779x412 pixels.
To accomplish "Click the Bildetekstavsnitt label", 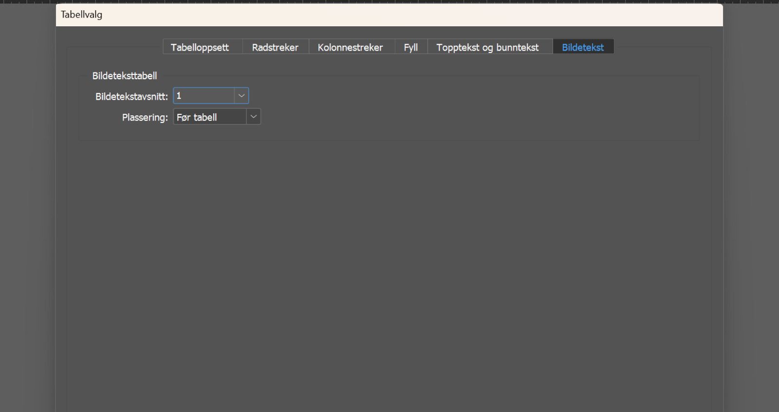I will tap(131, 96).
